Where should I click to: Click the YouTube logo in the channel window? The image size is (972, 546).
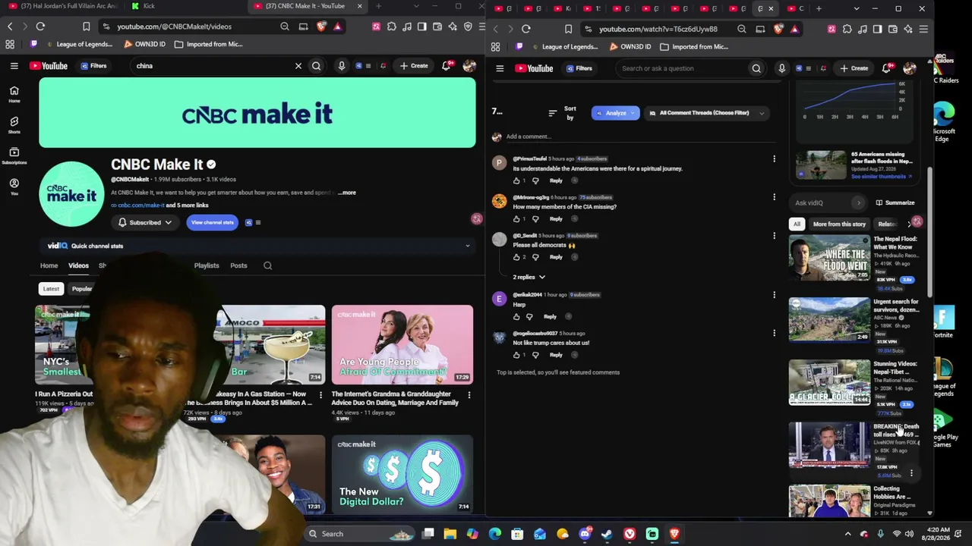(49, 66)
